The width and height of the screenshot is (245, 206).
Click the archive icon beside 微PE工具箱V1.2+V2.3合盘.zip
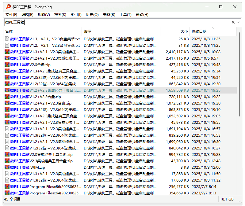coord(7,97)
